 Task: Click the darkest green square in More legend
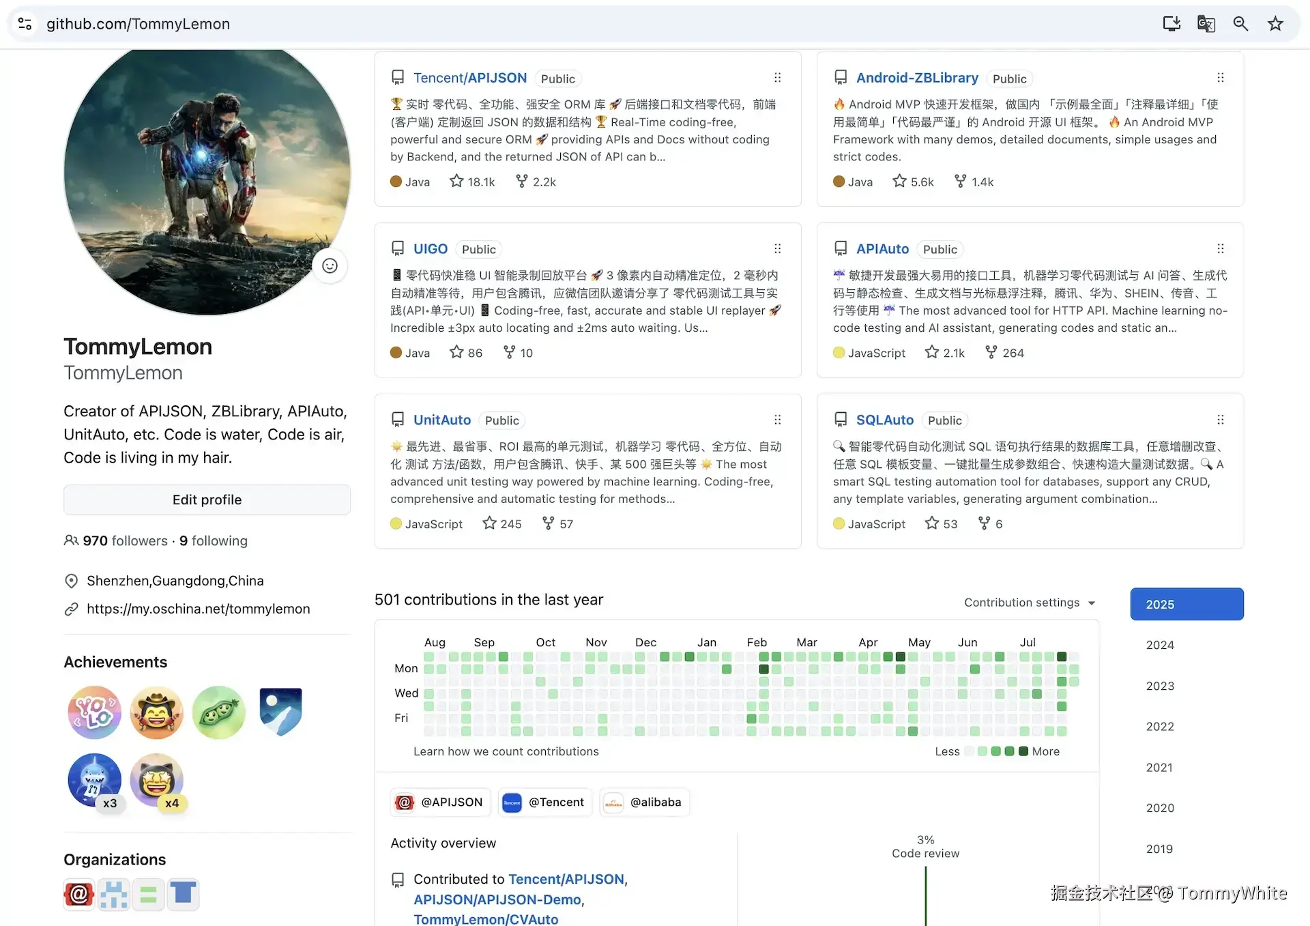point(1023,751)
